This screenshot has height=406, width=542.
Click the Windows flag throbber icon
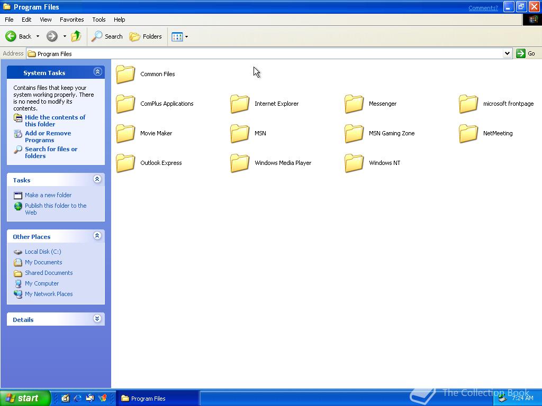pyautogui.click(x=532, y=20)
